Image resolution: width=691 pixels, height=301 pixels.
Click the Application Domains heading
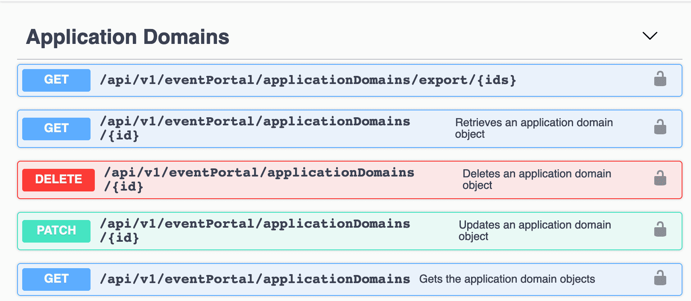(128, 37)
